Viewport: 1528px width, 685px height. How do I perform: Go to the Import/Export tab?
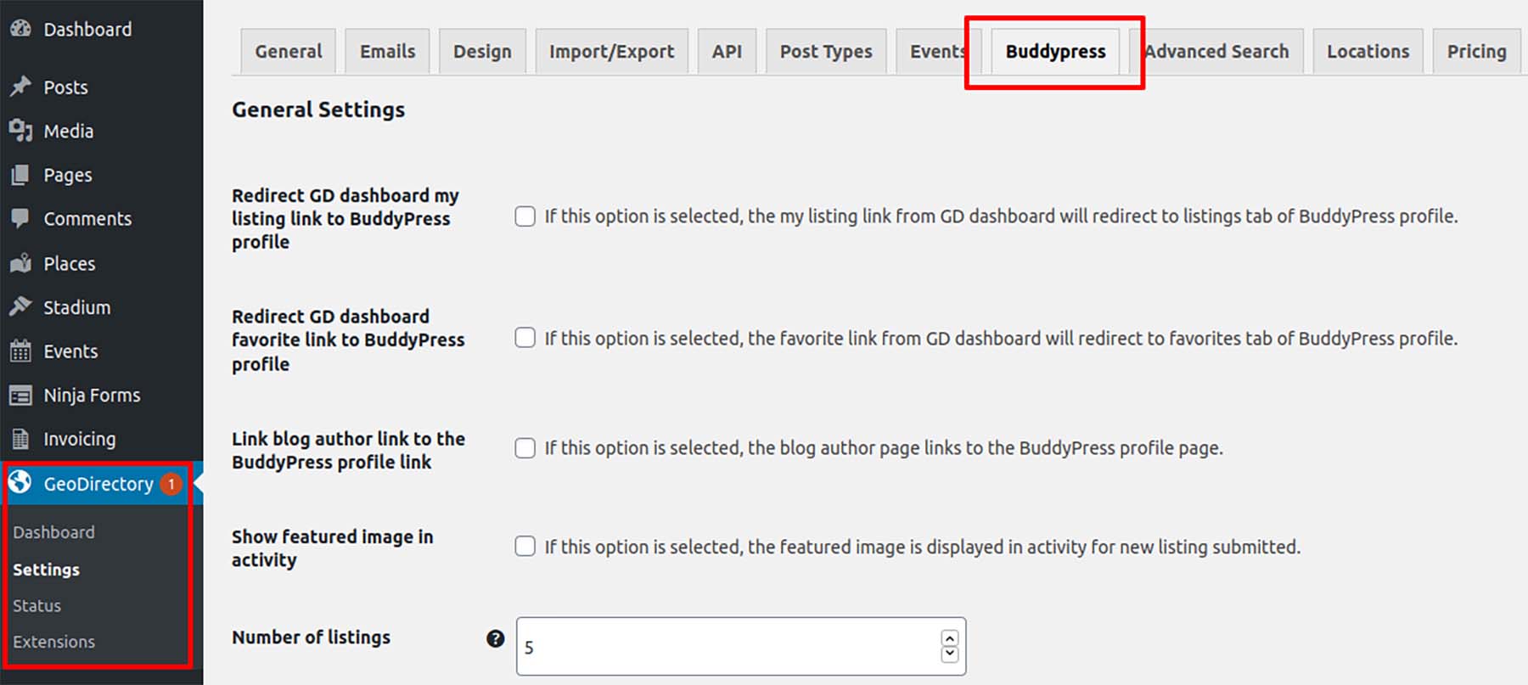pos(612,52)
